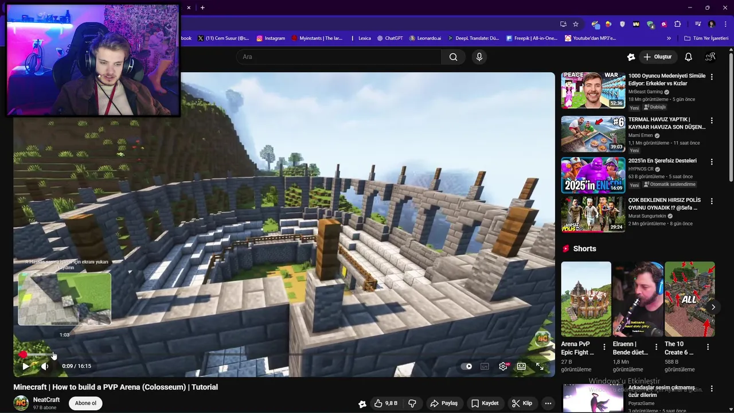Open the Leonardo.ai bookmark
The image size is (734, 413).
425,38
